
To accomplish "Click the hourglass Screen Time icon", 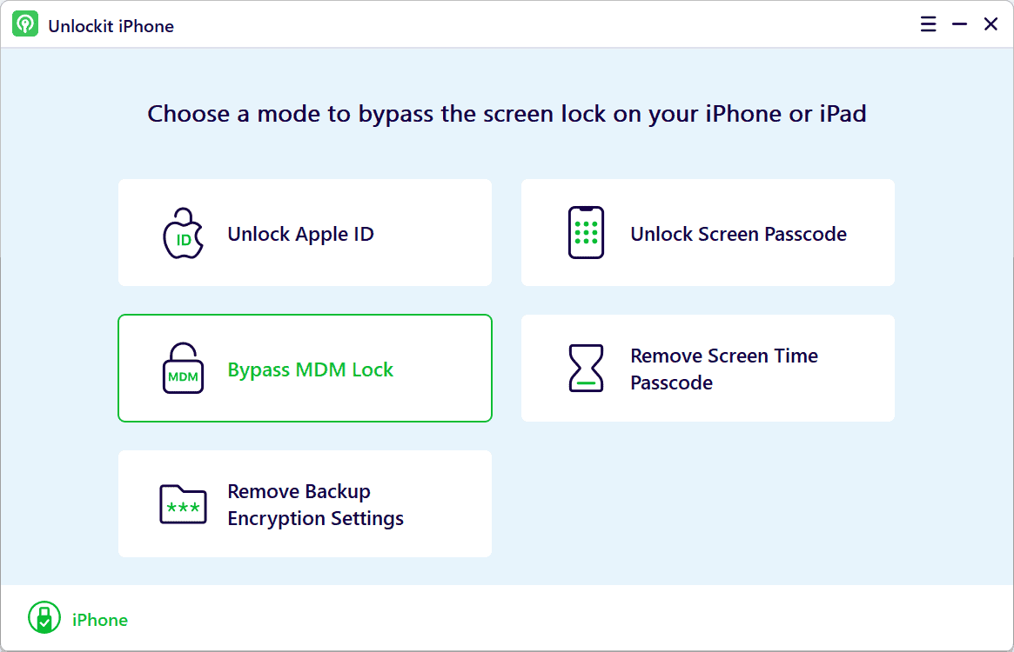I will click(x=586, y=369).
